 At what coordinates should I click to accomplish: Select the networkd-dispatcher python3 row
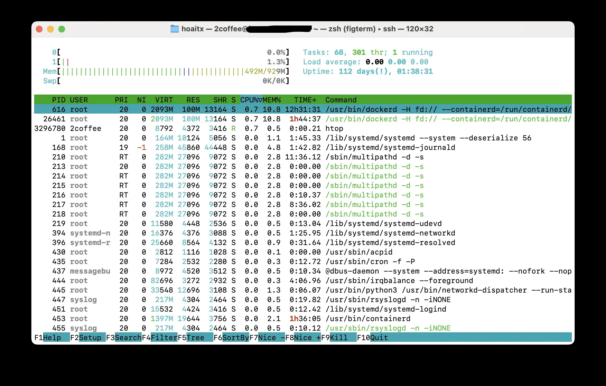pos(303,290)
